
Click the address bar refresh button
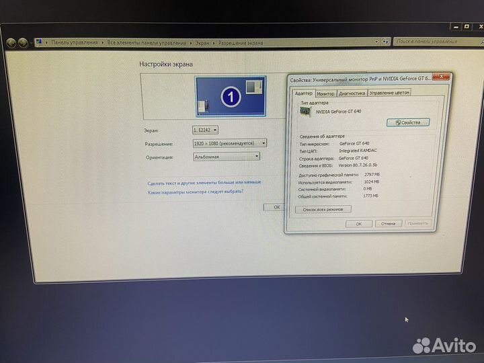click(386, 42)
